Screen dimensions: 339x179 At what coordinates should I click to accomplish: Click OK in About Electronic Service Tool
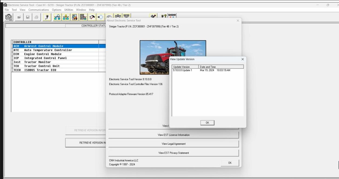[230, 163]
